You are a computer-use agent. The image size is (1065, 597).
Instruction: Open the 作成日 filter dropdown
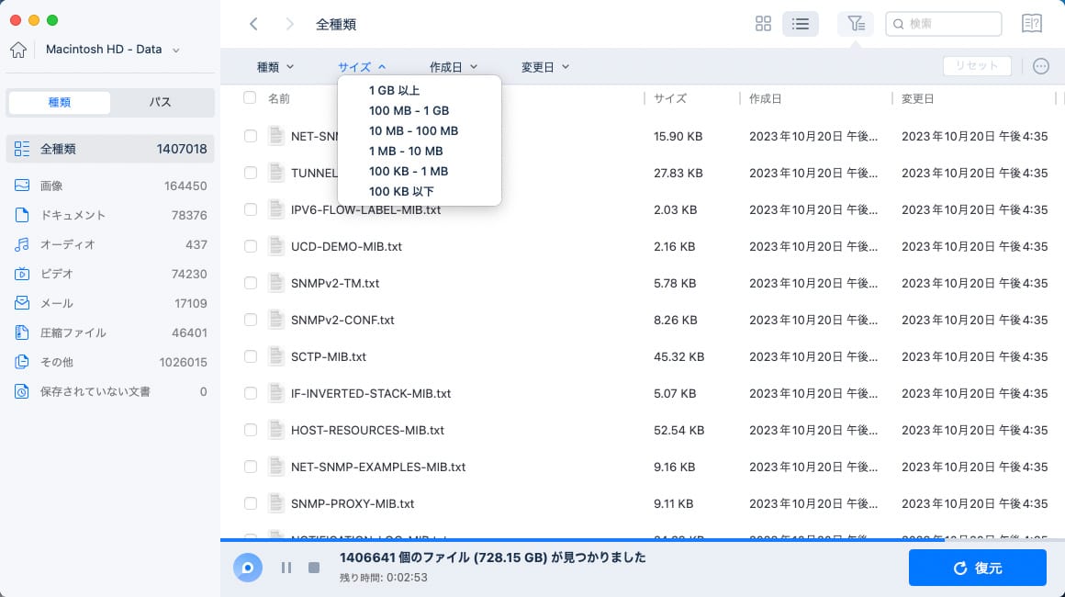pyautogui.click(x=454, y=67)
